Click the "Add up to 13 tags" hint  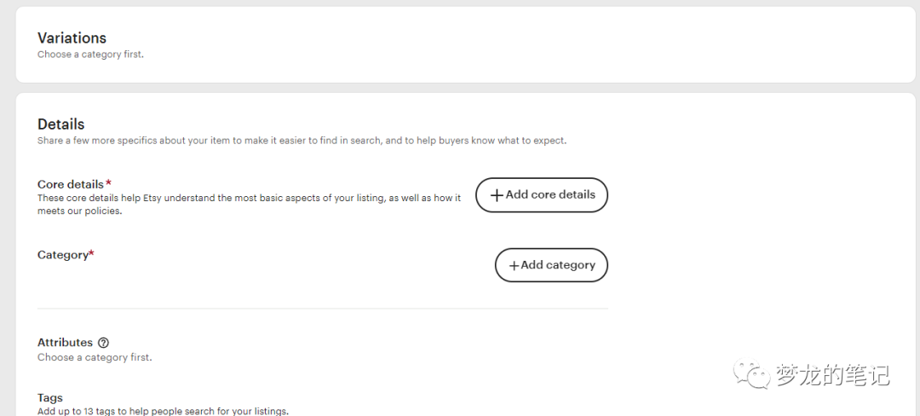click(x=163, y=412)
